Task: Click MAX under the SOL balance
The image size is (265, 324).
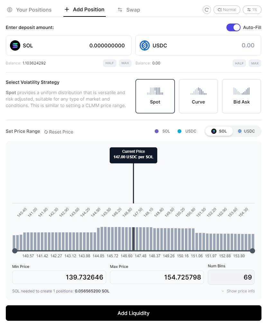Action: tap(125, 63)
